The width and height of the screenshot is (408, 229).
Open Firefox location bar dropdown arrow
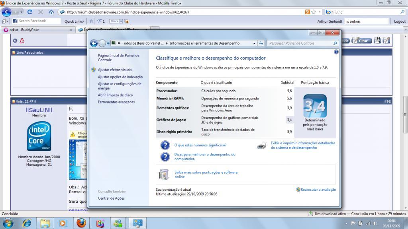[x=320, y=12]
